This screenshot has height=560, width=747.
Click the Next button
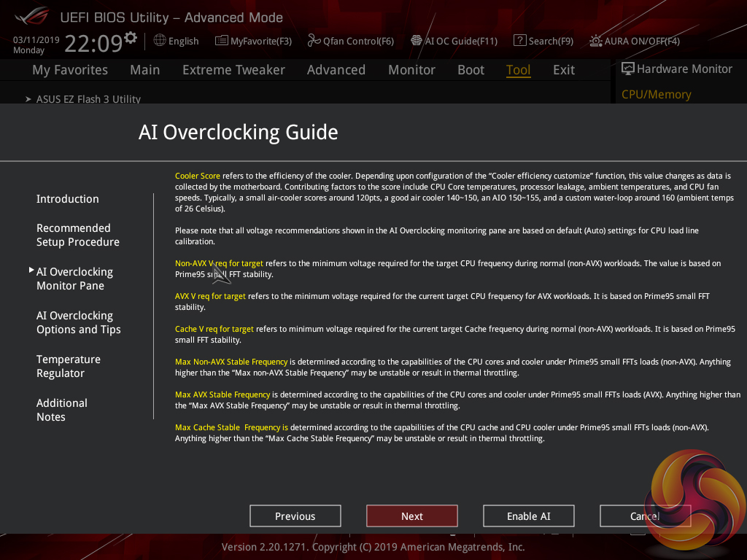[412, 516]
